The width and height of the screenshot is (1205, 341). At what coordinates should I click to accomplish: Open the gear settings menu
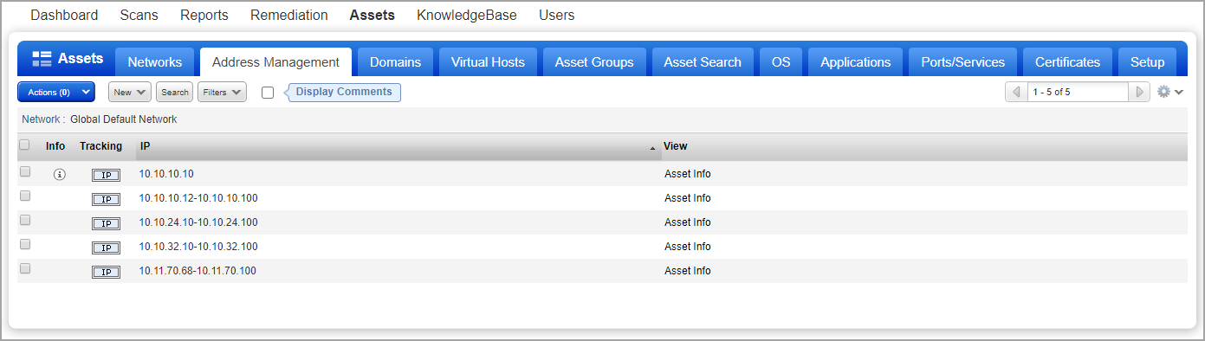click(x=1170, y=92)
